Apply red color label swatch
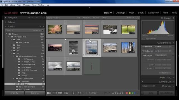This screenshot has width=179, height=100. [x=127, y=93]
